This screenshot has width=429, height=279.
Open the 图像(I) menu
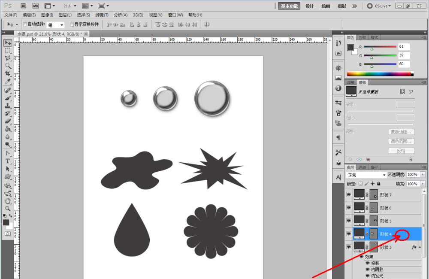[47, 15]
